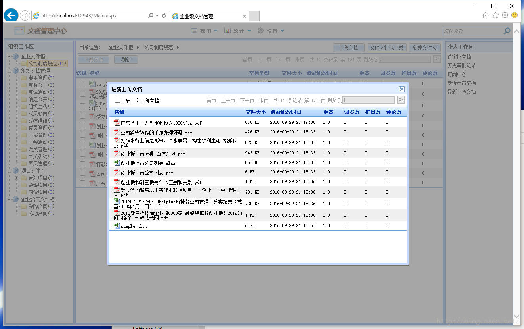This screenshot has height=329, width=524.
Task: Open 历史审批记录 in 个人工作区
Action: pos(462,65)
